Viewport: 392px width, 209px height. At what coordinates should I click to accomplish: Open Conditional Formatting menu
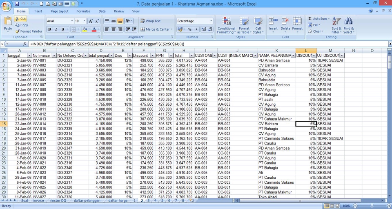pos(226,25)
